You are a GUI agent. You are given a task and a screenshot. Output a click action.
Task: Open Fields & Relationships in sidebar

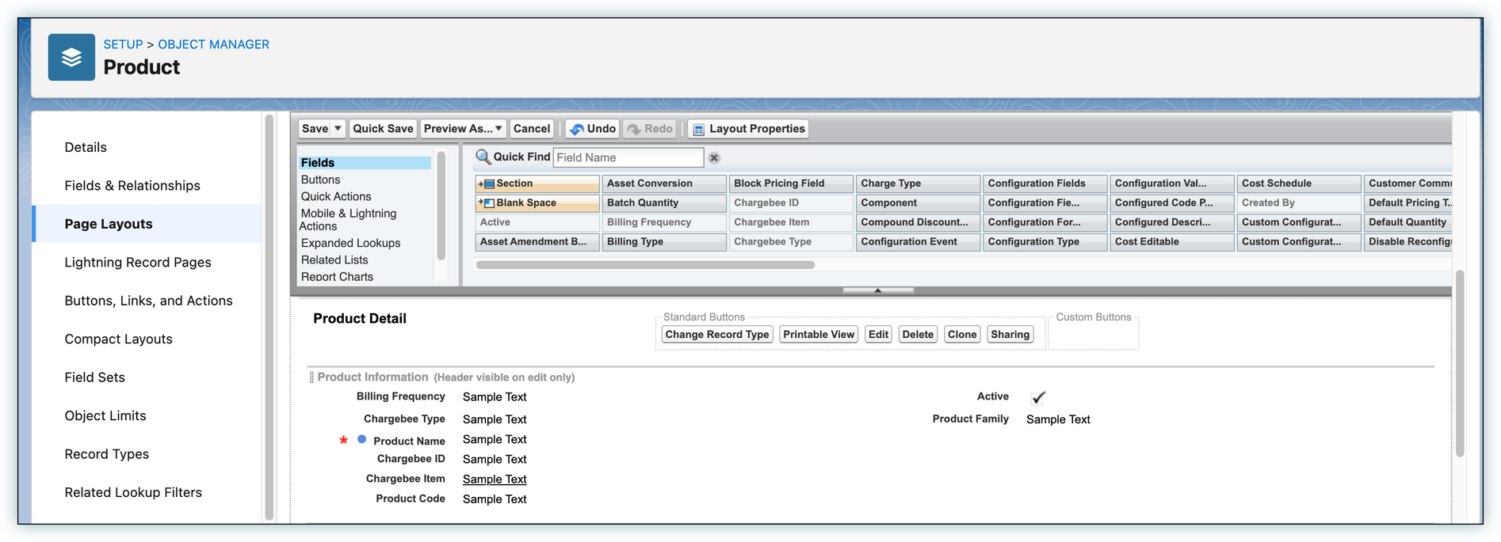pyautogui.click(x=132, y=185)
